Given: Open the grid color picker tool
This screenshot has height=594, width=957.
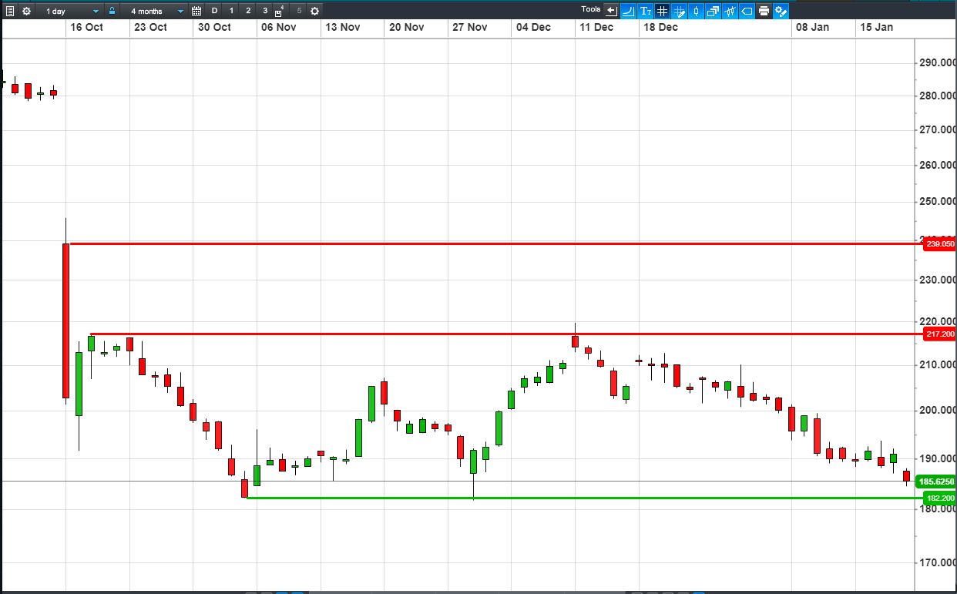Looking at the screenshot, I should pyautogui.click(x=680, y=11).
